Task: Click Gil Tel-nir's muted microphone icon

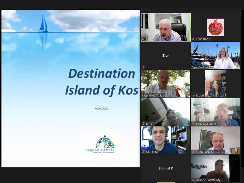Action: (144, 152)
